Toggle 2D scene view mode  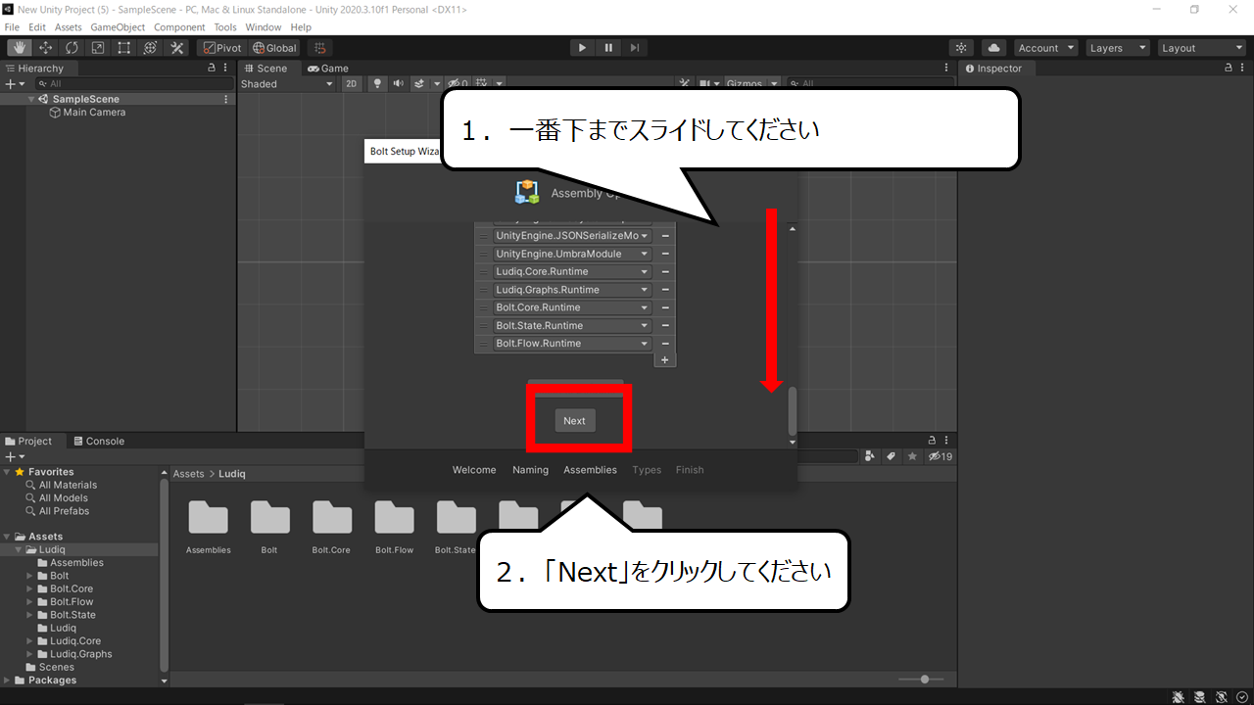pyautogui.click(x=352, y=84)
